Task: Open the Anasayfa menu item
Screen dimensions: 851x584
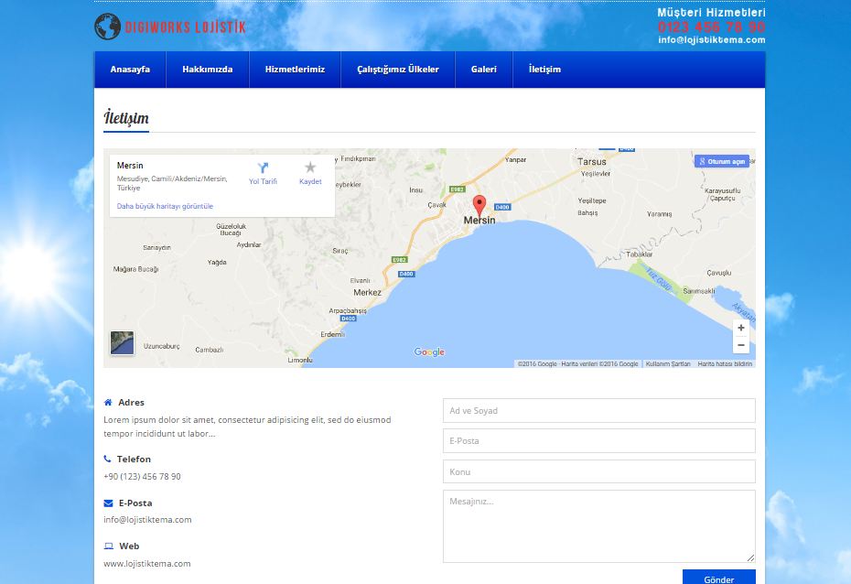Action: (130, 70)
